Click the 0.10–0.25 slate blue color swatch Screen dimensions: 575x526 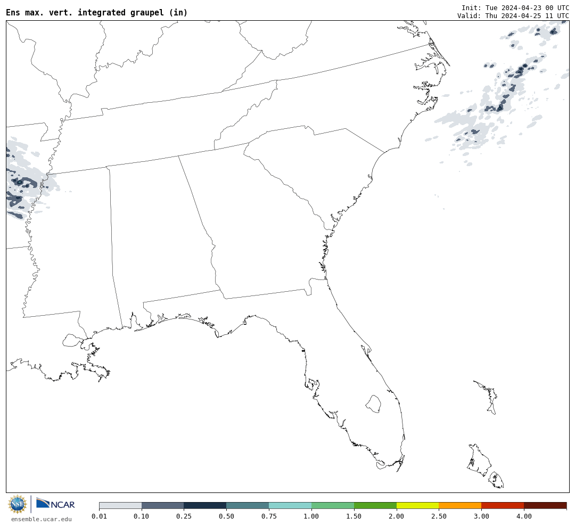[x=163, y=506]
